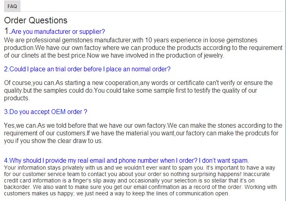The width and height of the screenshot is (286, 201).
Task: Click the Order Questions heading
Action: 36,20
